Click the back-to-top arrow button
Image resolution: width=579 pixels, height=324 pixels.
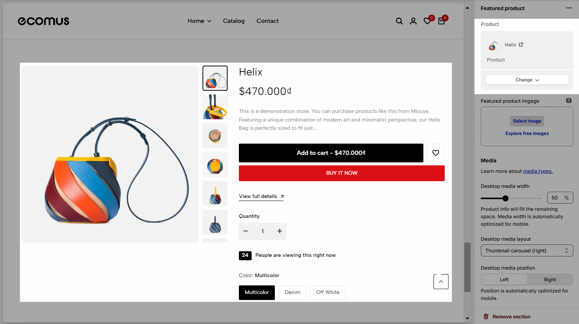click(x=441, y=282)
